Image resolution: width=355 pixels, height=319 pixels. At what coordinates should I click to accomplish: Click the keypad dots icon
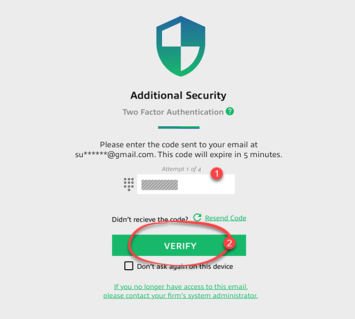[129, 184]
